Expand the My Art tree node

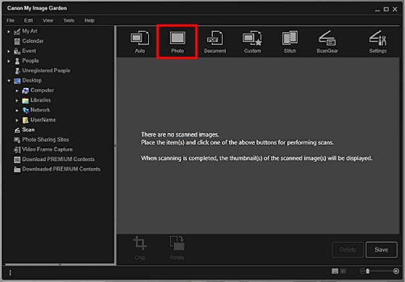[9, 31]
